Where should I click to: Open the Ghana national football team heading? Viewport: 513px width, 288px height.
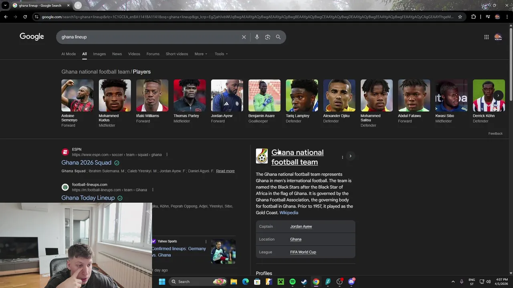coord(297,157)
